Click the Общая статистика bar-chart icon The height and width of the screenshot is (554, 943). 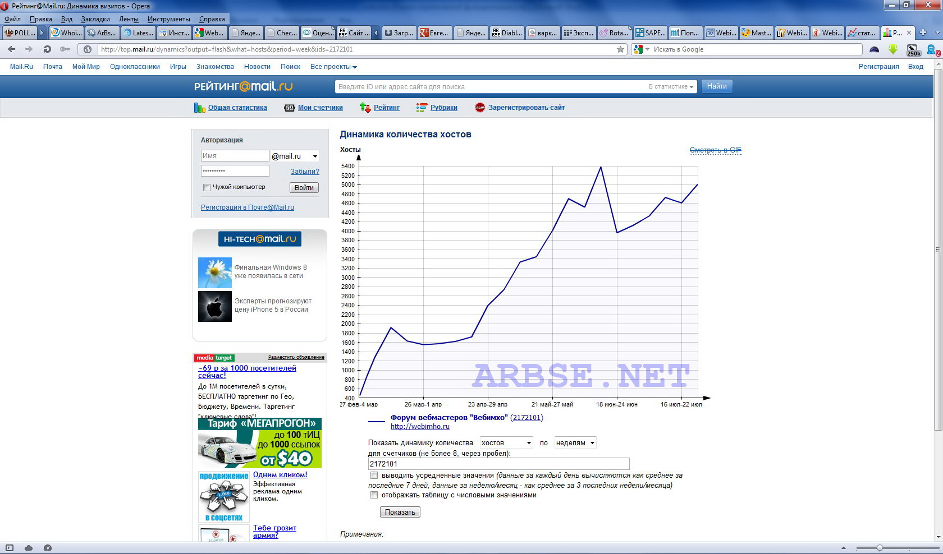pyautogui.click(x=199, y=108)
